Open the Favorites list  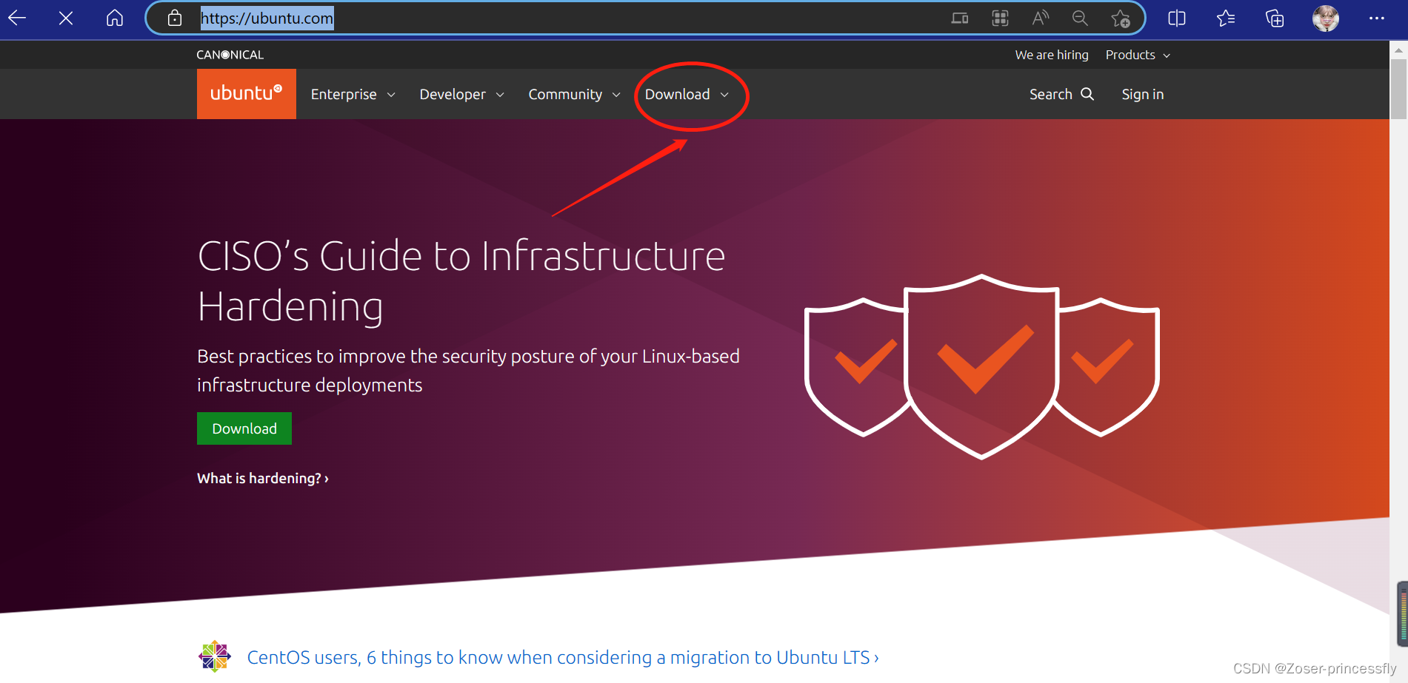coord(1226,18)
